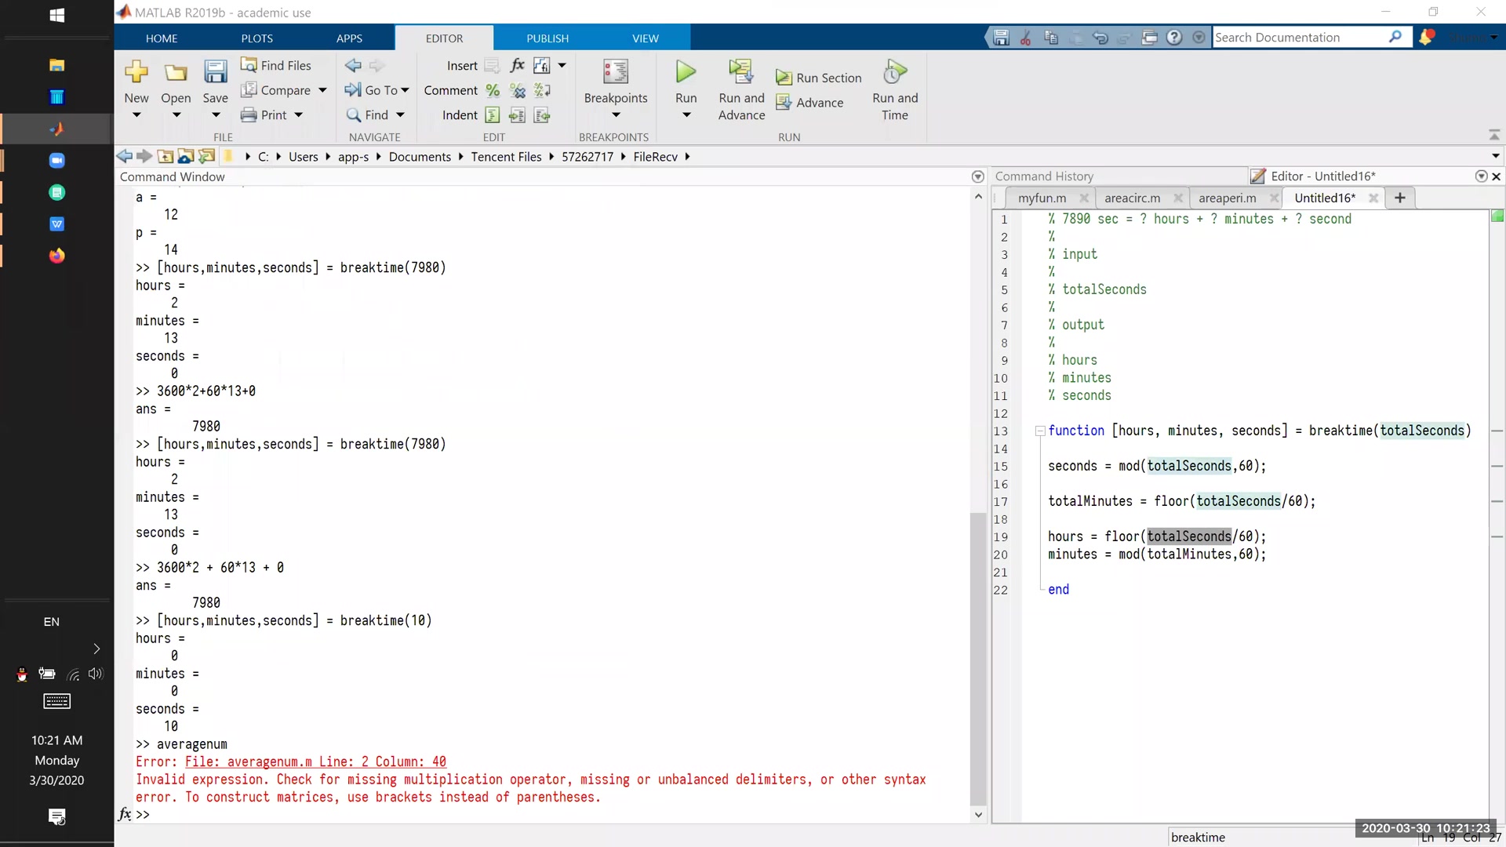The height and width of the screenshot is (847, 1506).
Task: Click Go To navigation button
Action: coord(383,90)
